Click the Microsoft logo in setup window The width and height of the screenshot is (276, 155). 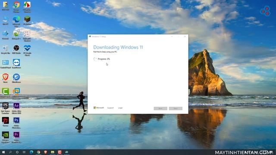(99, 108)
